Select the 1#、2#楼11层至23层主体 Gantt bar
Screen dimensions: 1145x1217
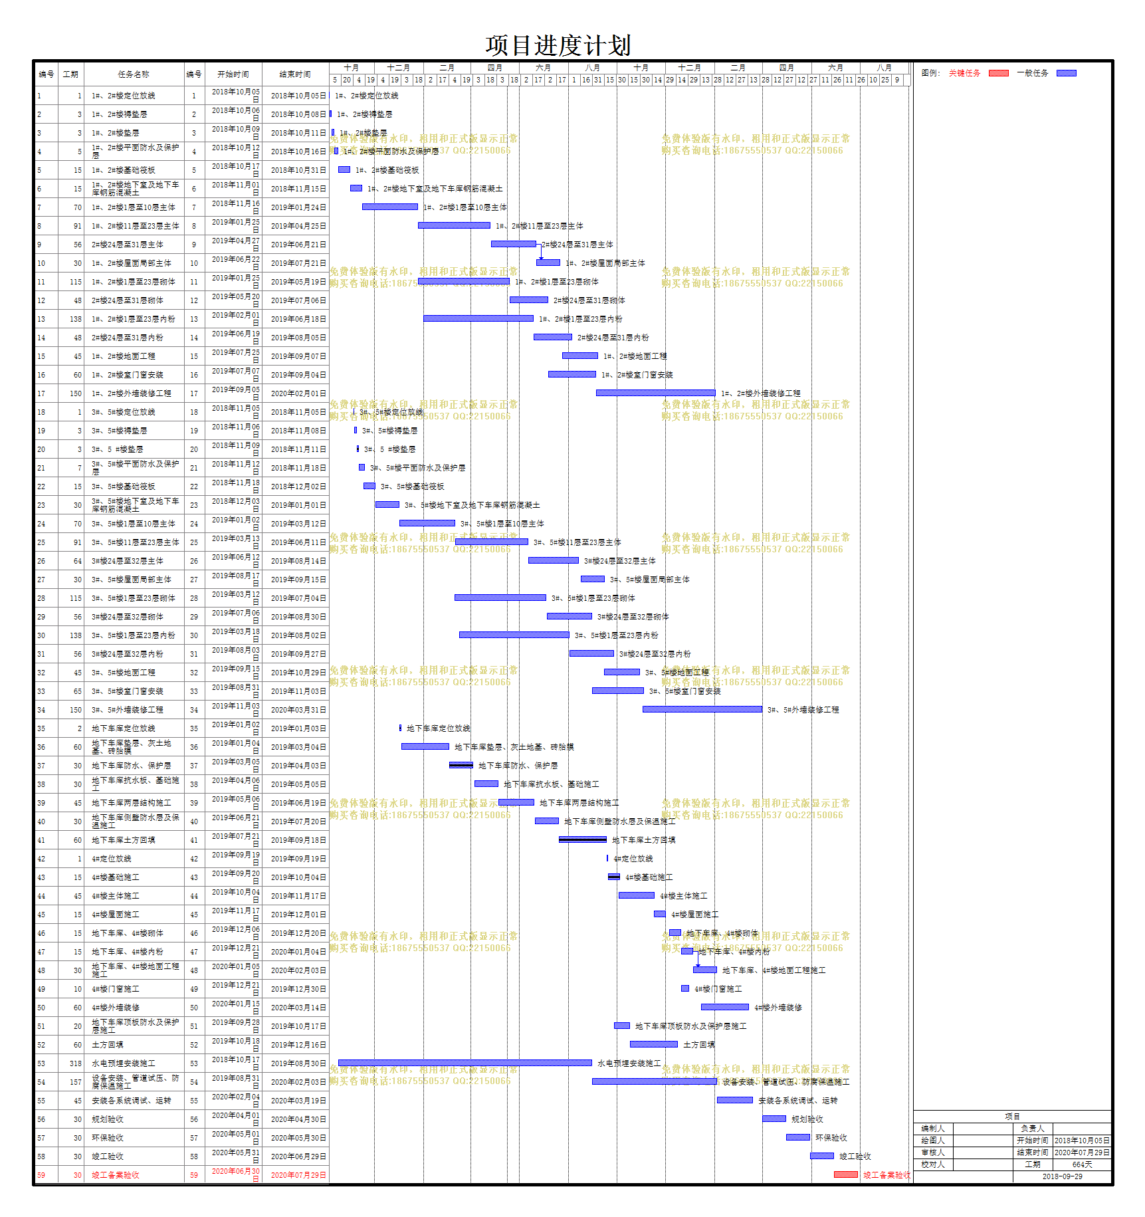tap(454, 225)
